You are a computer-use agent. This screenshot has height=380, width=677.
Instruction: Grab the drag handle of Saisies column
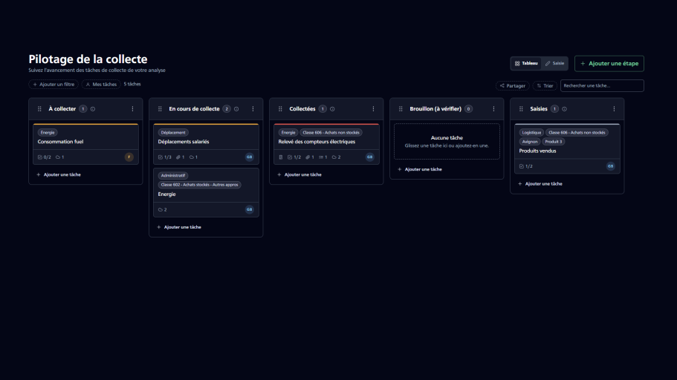click(x=521, y=109)
